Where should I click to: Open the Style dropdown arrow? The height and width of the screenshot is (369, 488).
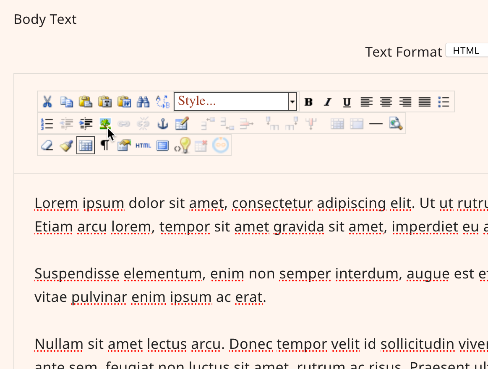[292, 101]
